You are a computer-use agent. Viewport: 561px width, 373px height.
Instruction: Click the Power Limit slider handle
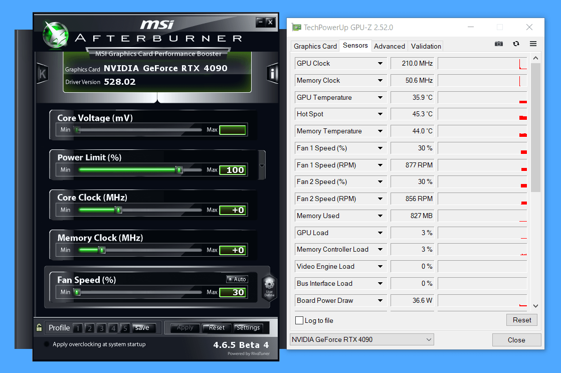pyautogui.click(x=179, y=170)
